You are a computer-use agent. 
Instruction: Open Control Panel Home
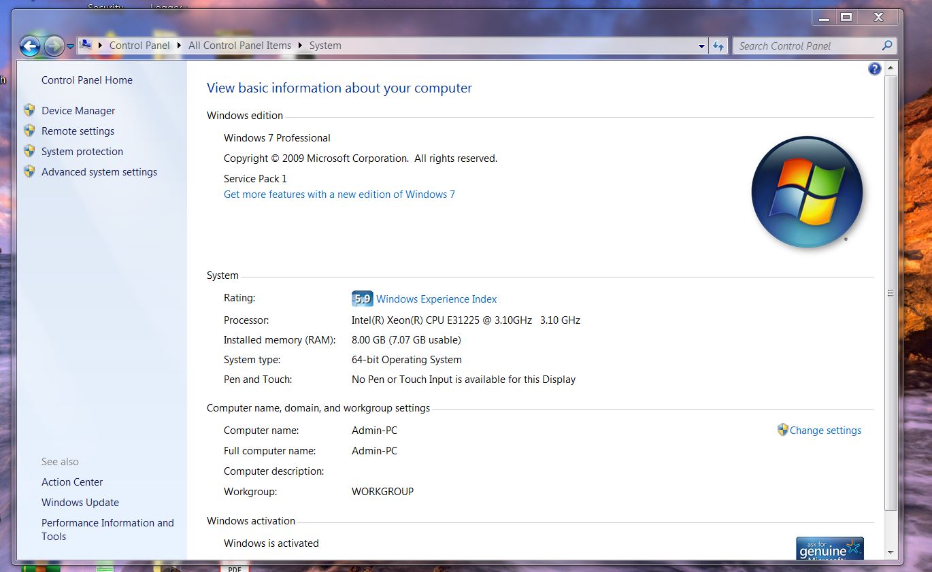coord(87,80)
